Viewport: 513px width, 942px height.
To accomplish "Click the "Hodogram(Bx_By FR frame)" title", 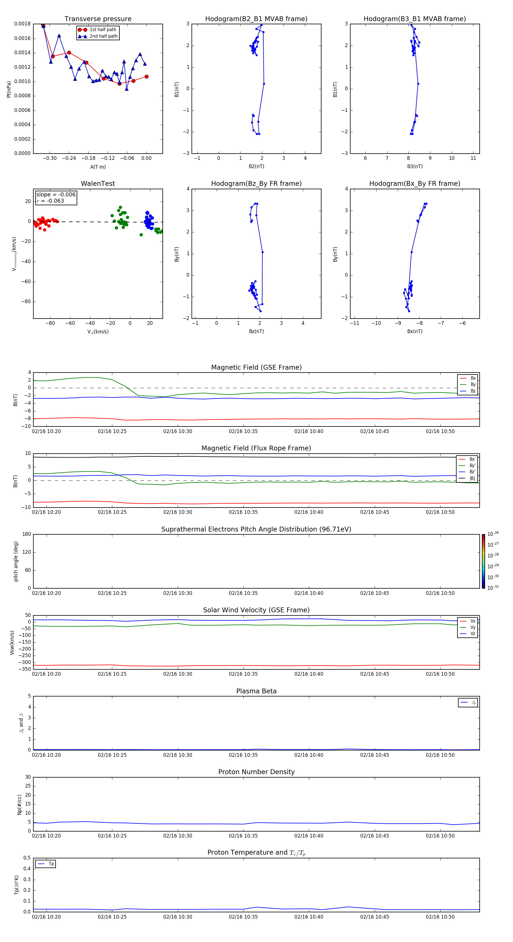I will tap(415, 184).
